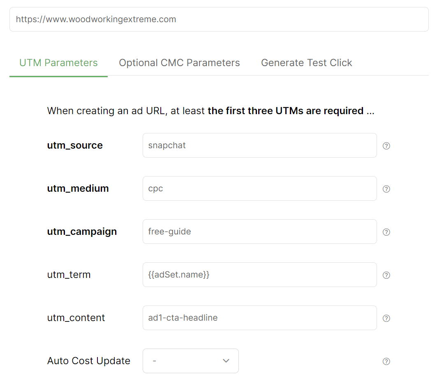Open the Optional CMC Parameters tab
The width and height of the screenshot is (437, 381).
179,63
